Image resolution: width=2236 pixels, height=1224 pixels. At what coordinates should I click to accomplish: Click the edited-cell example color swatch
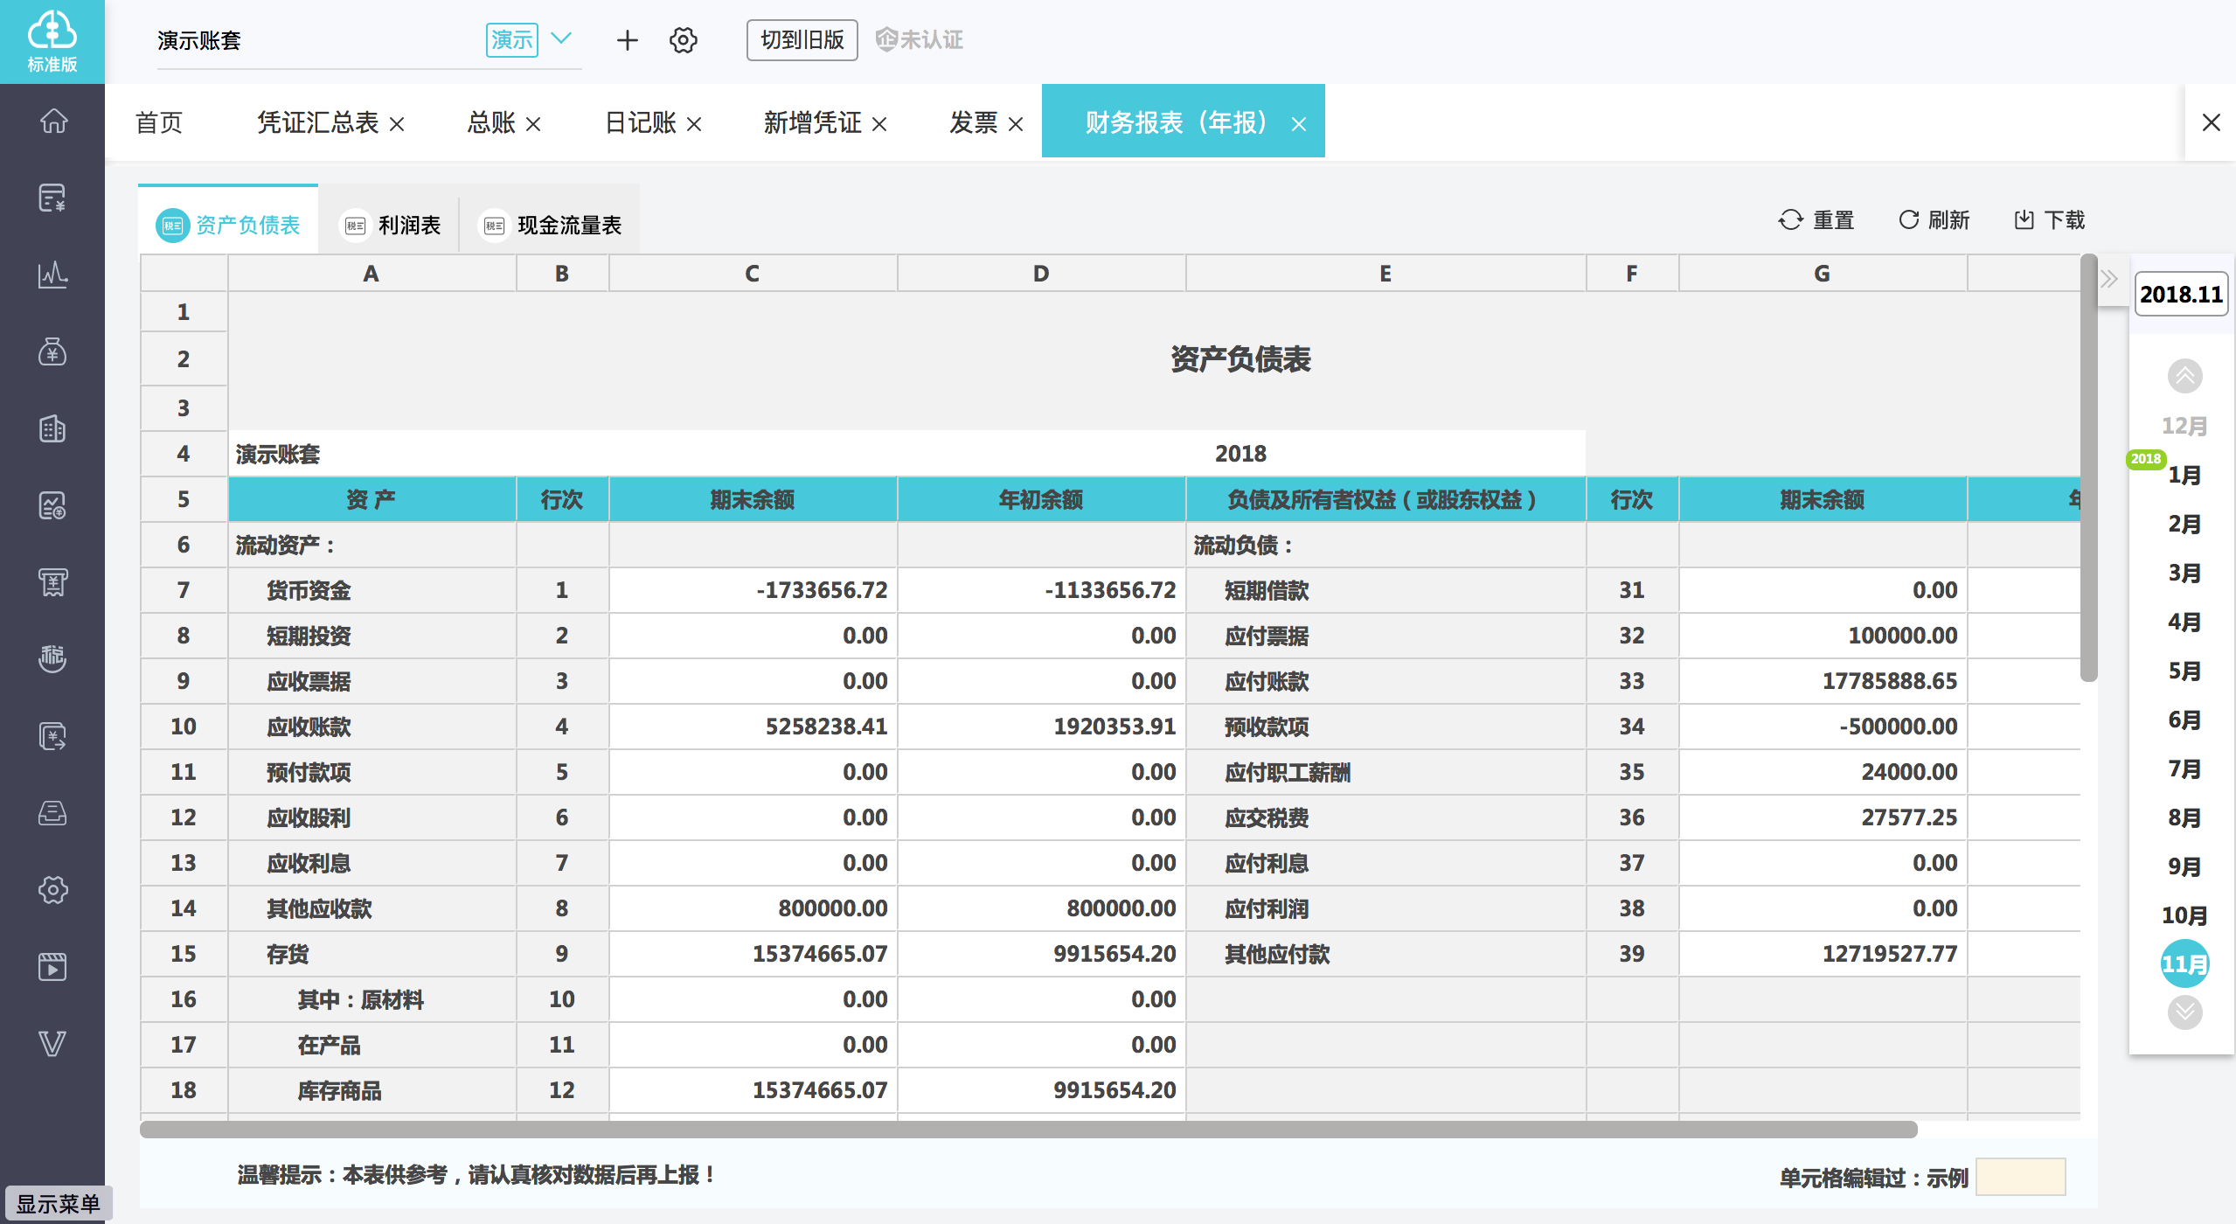[2021, 1177]
